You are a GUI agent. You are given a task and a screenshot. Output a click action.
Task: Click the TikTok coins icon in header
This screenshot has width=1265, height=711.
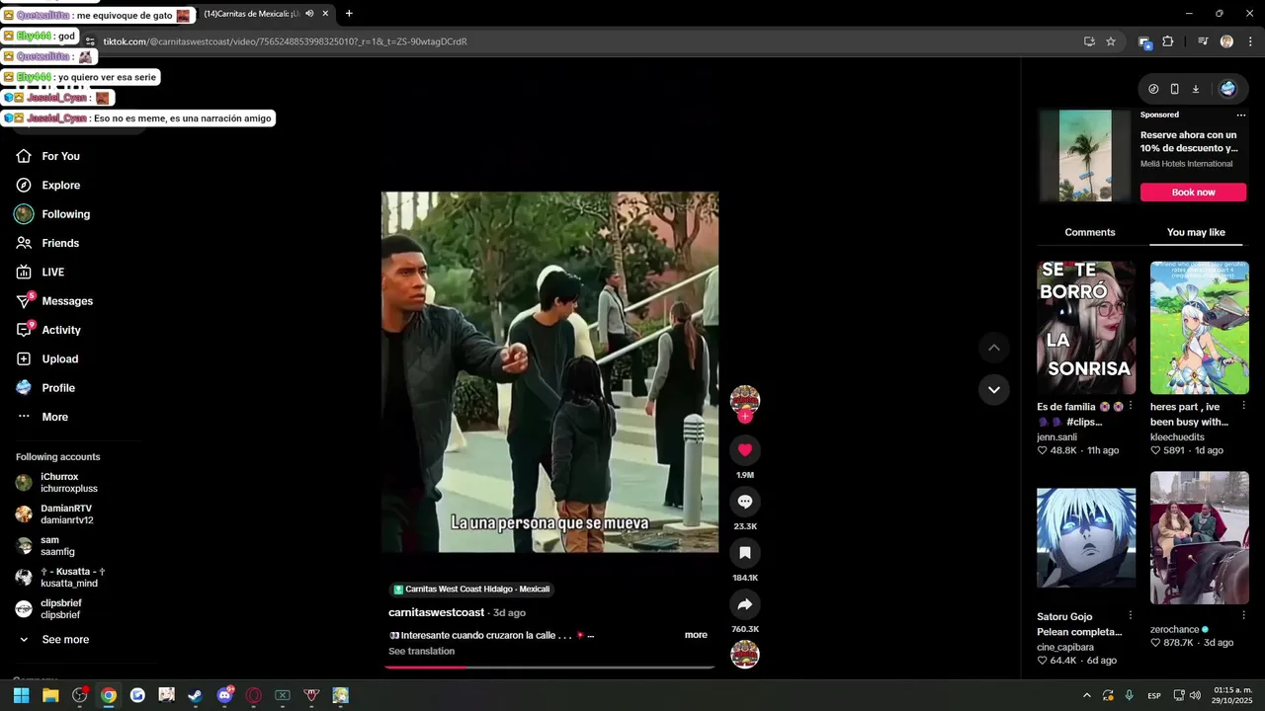click(1153, 89)
